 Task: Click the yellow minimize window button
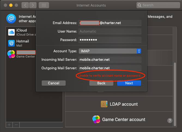pos(11,5)
